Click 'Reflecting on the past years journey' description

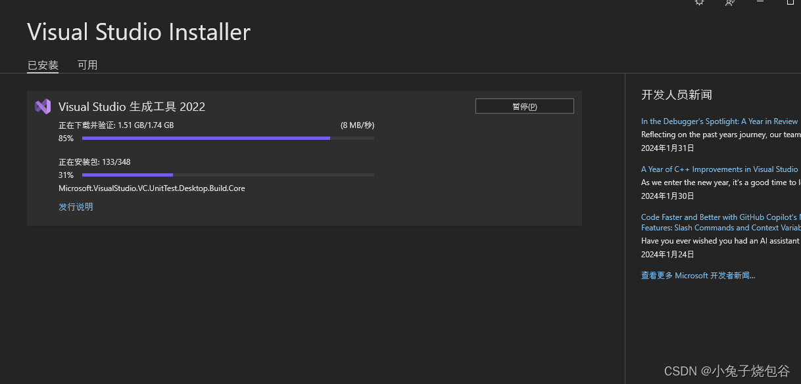pyautogui.click(x=721, y=135)
